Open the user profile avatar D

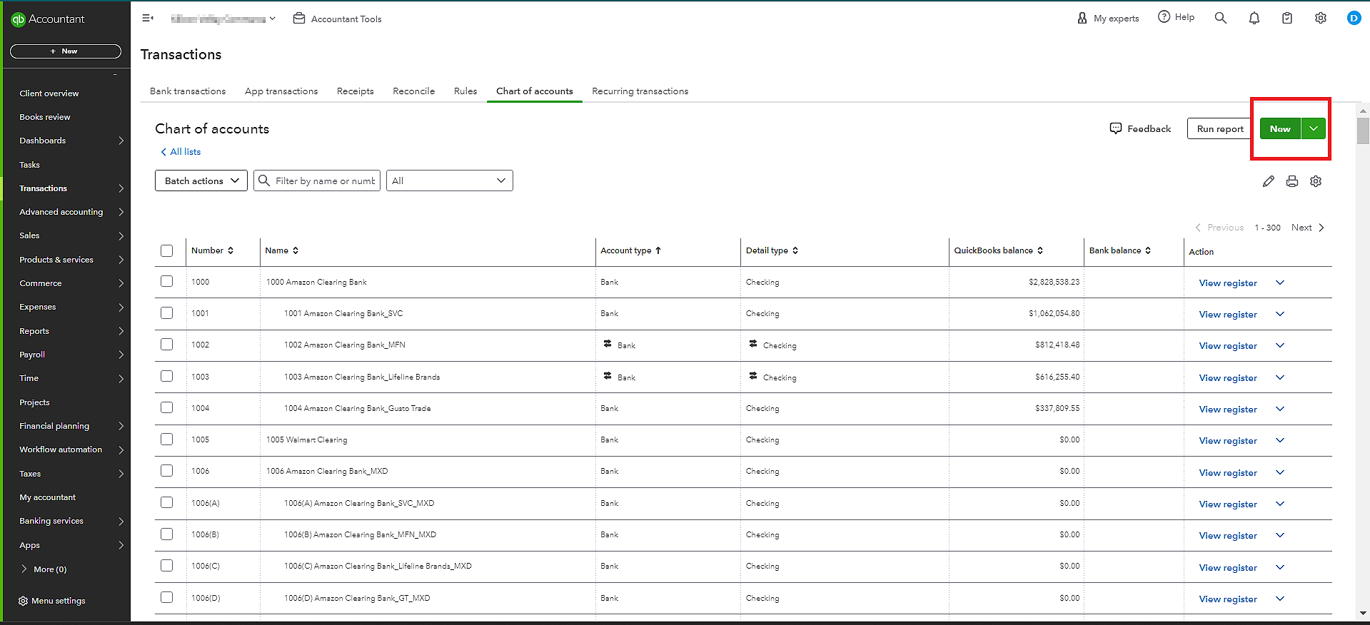(x=1354, y=18)
